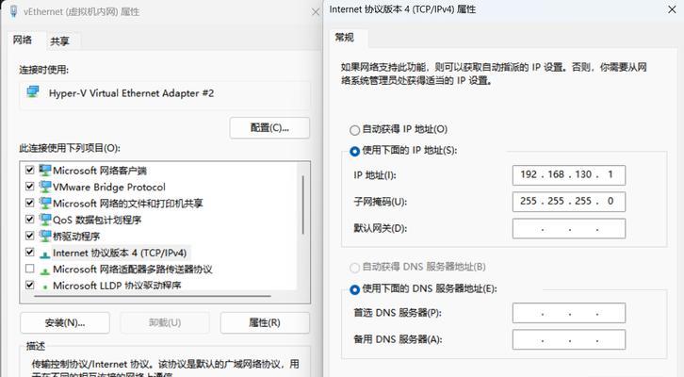684x377 pixels.
Task: Click the 多路传送器协议 protocol icon
Action: [45, 271]
